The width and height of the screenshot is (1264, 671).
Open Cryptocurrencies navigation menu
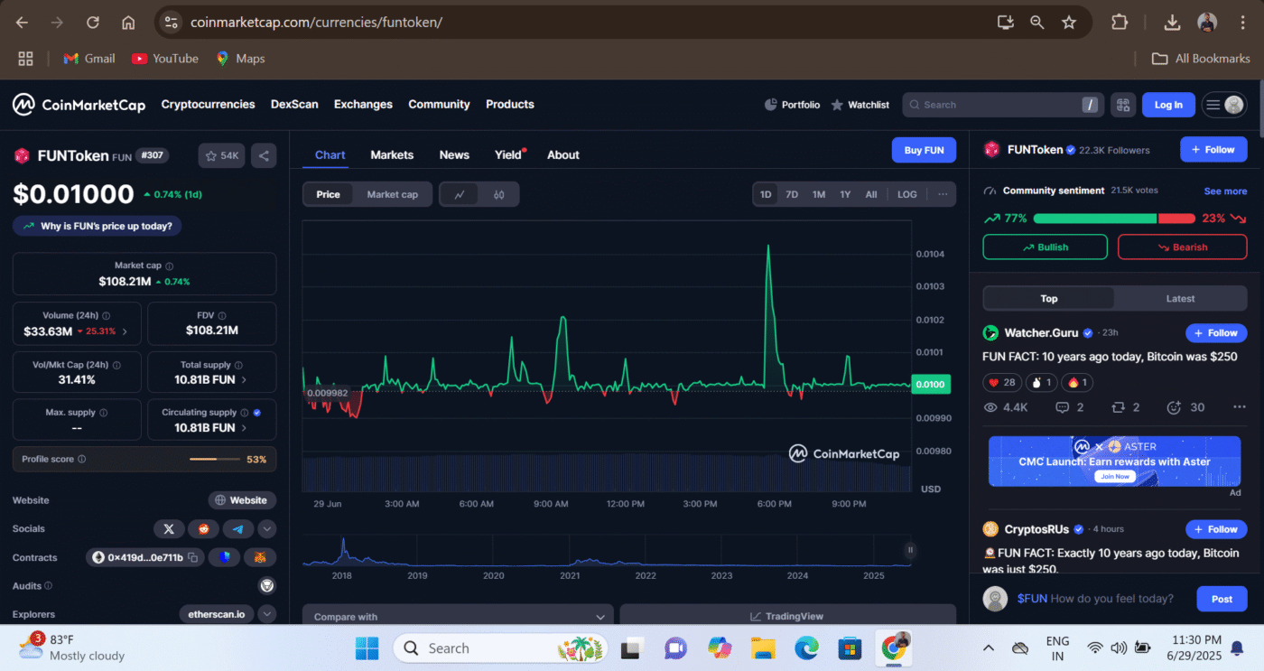[208, 105]
